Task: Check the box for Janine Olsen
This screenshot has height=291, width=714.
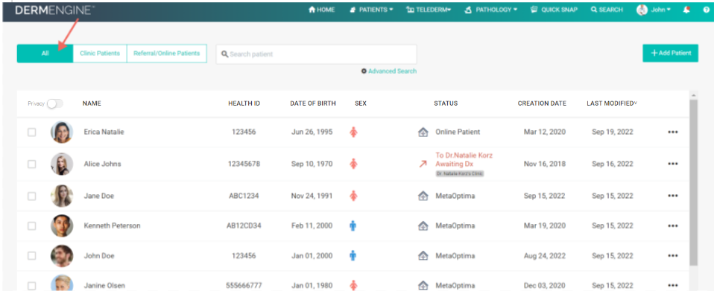Action: (x=32, y=286)
